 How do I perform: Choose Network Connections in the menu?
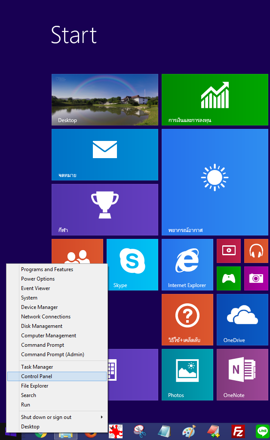tap(57, 317)
